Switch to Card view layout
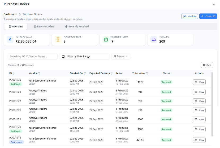Image resolution: width=220 pixels, height=148 pixels. [207, 65]
